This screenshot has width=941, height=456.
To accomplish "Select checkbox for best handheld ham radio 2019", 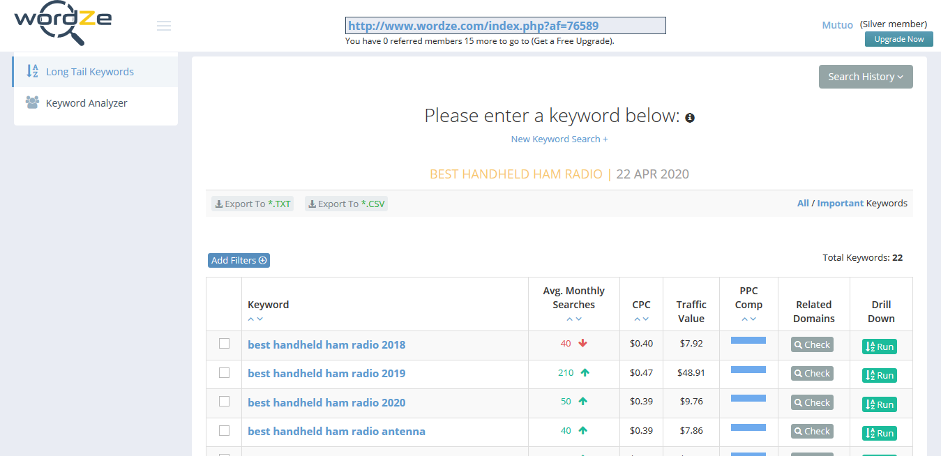I will 224,373.
